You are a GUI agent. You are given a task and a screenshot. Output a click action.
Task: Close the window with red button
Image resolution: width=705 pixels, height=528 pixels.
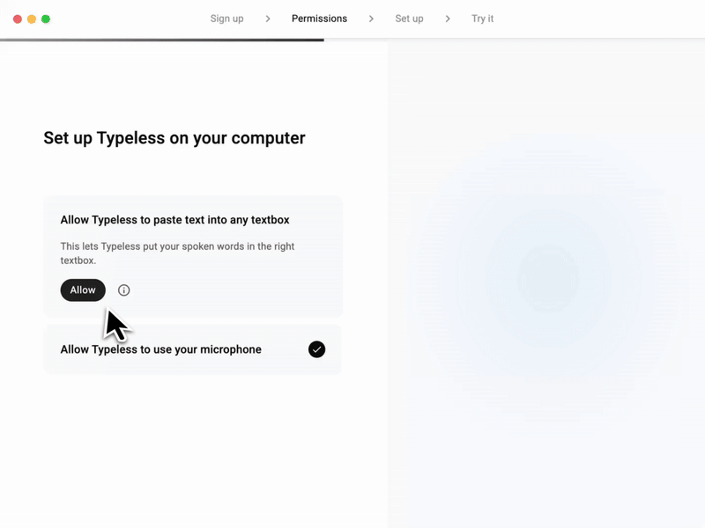tap(18, 18)
